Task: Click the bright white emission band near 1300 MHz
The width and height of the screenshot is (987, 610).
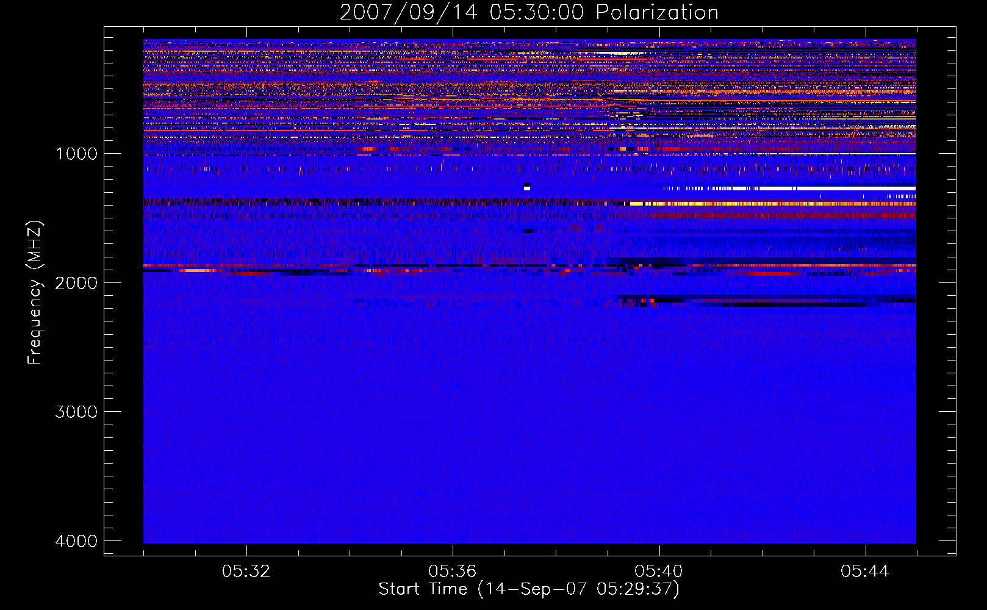Action: coord(789,188)
